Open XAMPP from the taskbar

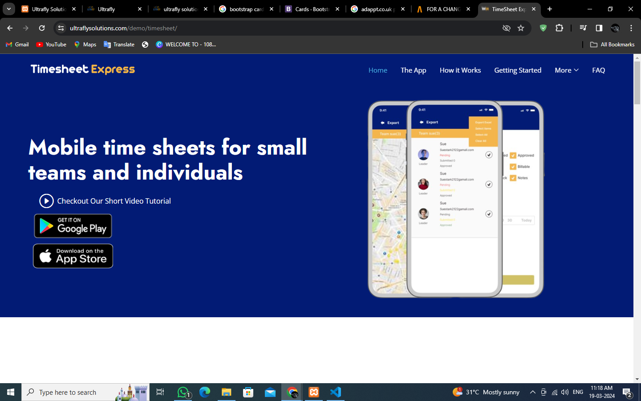coord(314,392)
